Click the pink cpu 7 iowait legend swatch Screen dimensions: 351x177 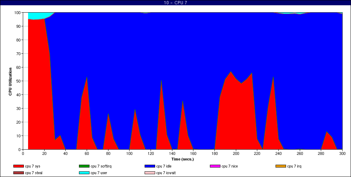[x=150, y=173]
